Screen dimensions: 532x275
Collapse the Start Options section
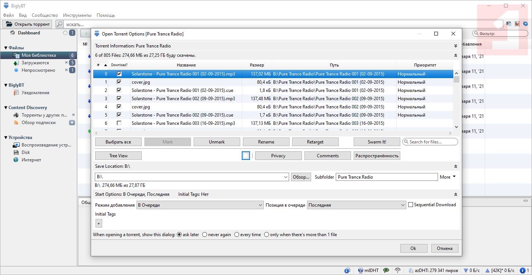tap(456, 194)
